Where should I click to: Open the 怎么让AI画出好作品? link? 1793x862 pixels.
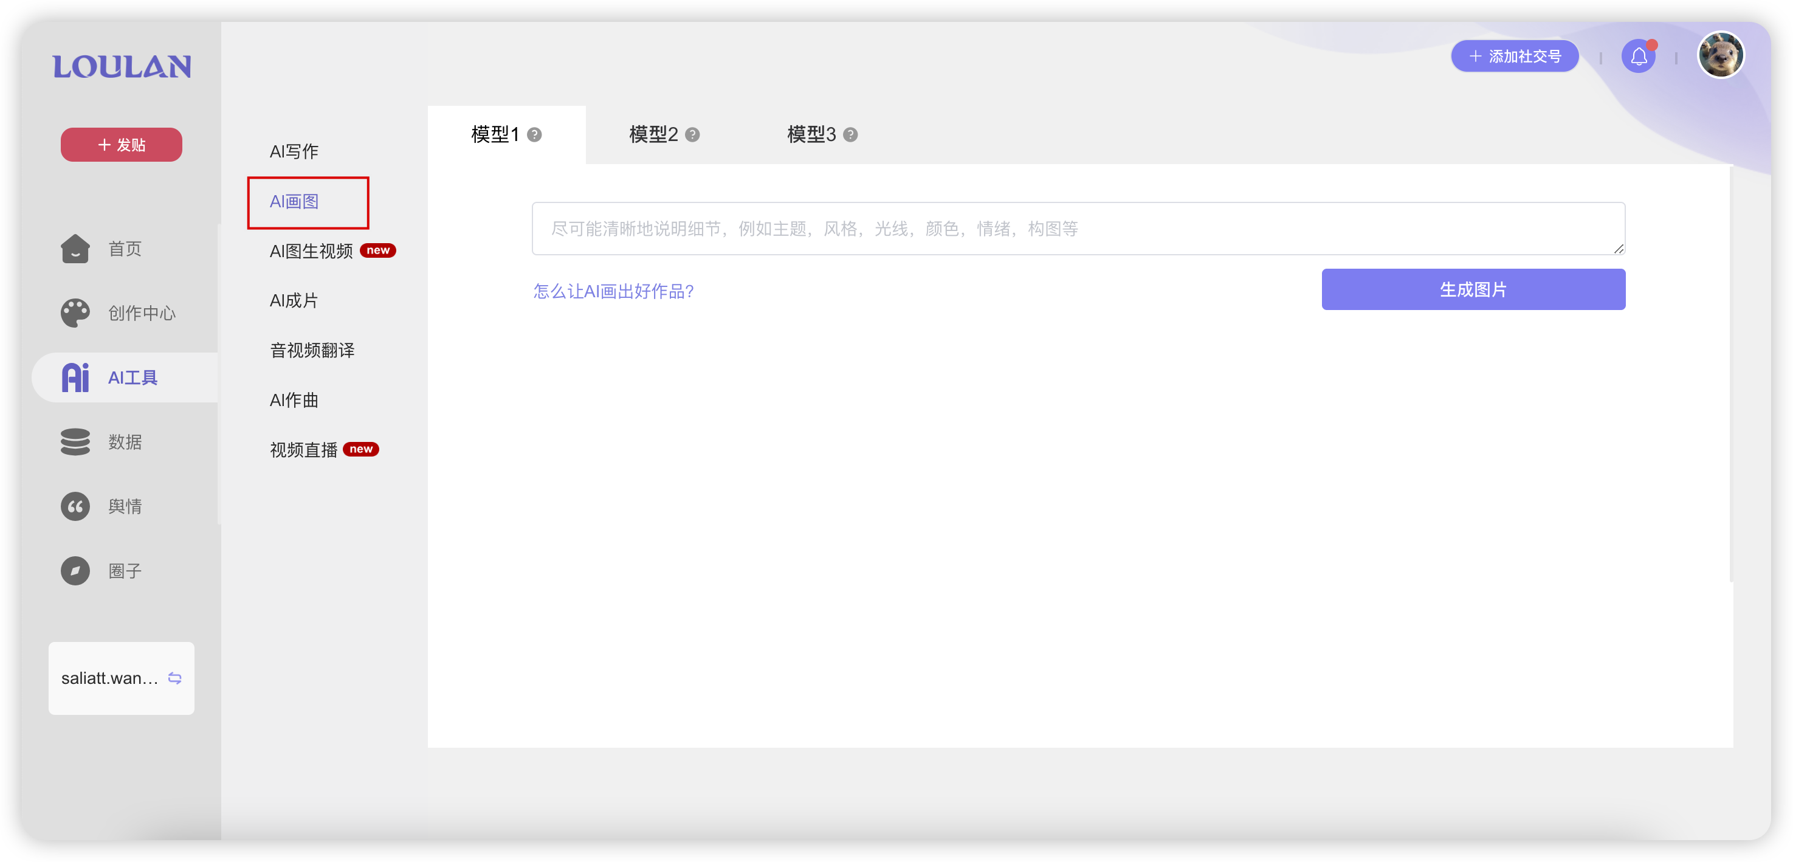[613, 291]
